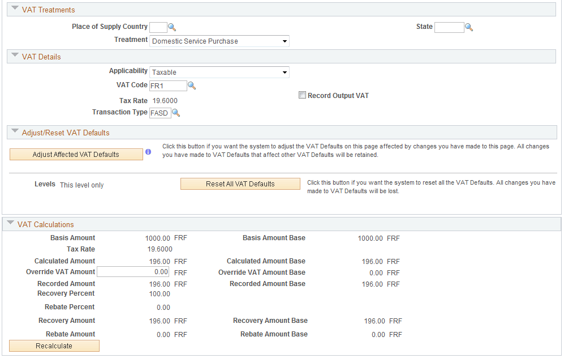Screen dimensions: 564x358
Task: Open the Transaction Type lookup
Action: 176,113
